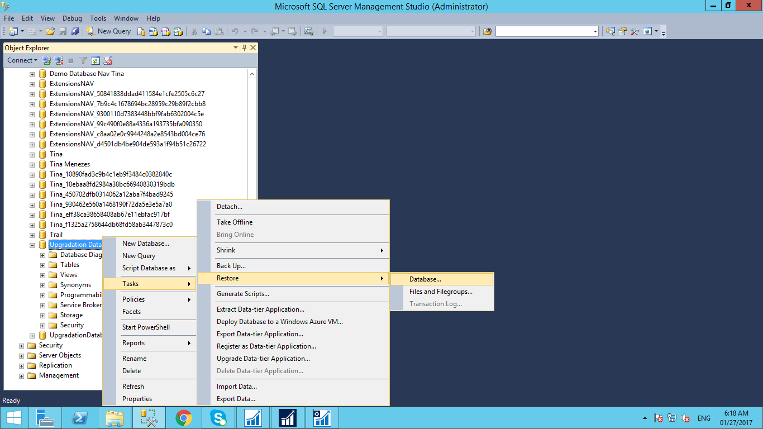Click the Analysis Services MDX Query icon
Viewport: 763px width, 429px height.
pyautogui.click(x=154, y=31)
